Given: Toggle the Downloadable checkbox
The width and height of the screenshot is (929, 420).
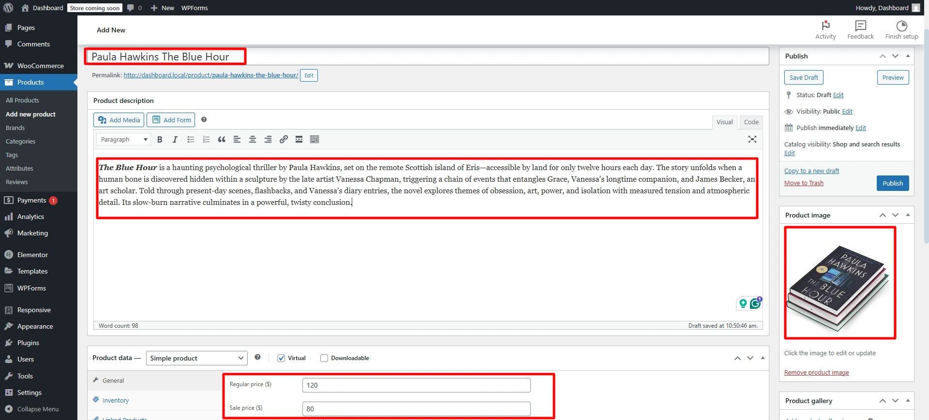Looking at the screenshot, I should [324, 358].
